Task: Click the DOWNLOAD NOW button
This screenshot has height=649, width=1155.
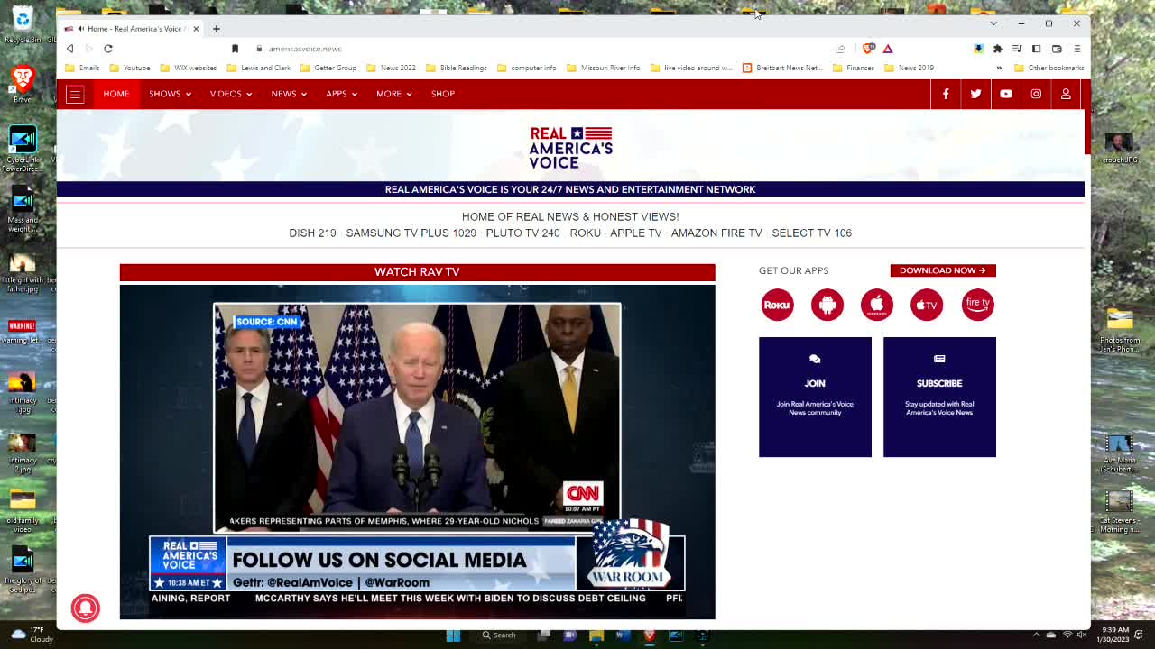Action: click(x=943, y=270)
